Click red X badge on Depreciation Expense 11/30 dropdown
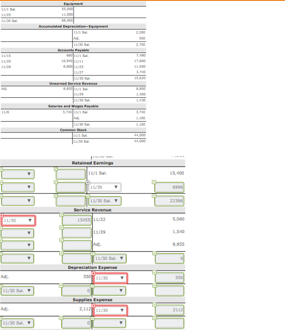Screen dimensions: 285x330 point(93,273)
